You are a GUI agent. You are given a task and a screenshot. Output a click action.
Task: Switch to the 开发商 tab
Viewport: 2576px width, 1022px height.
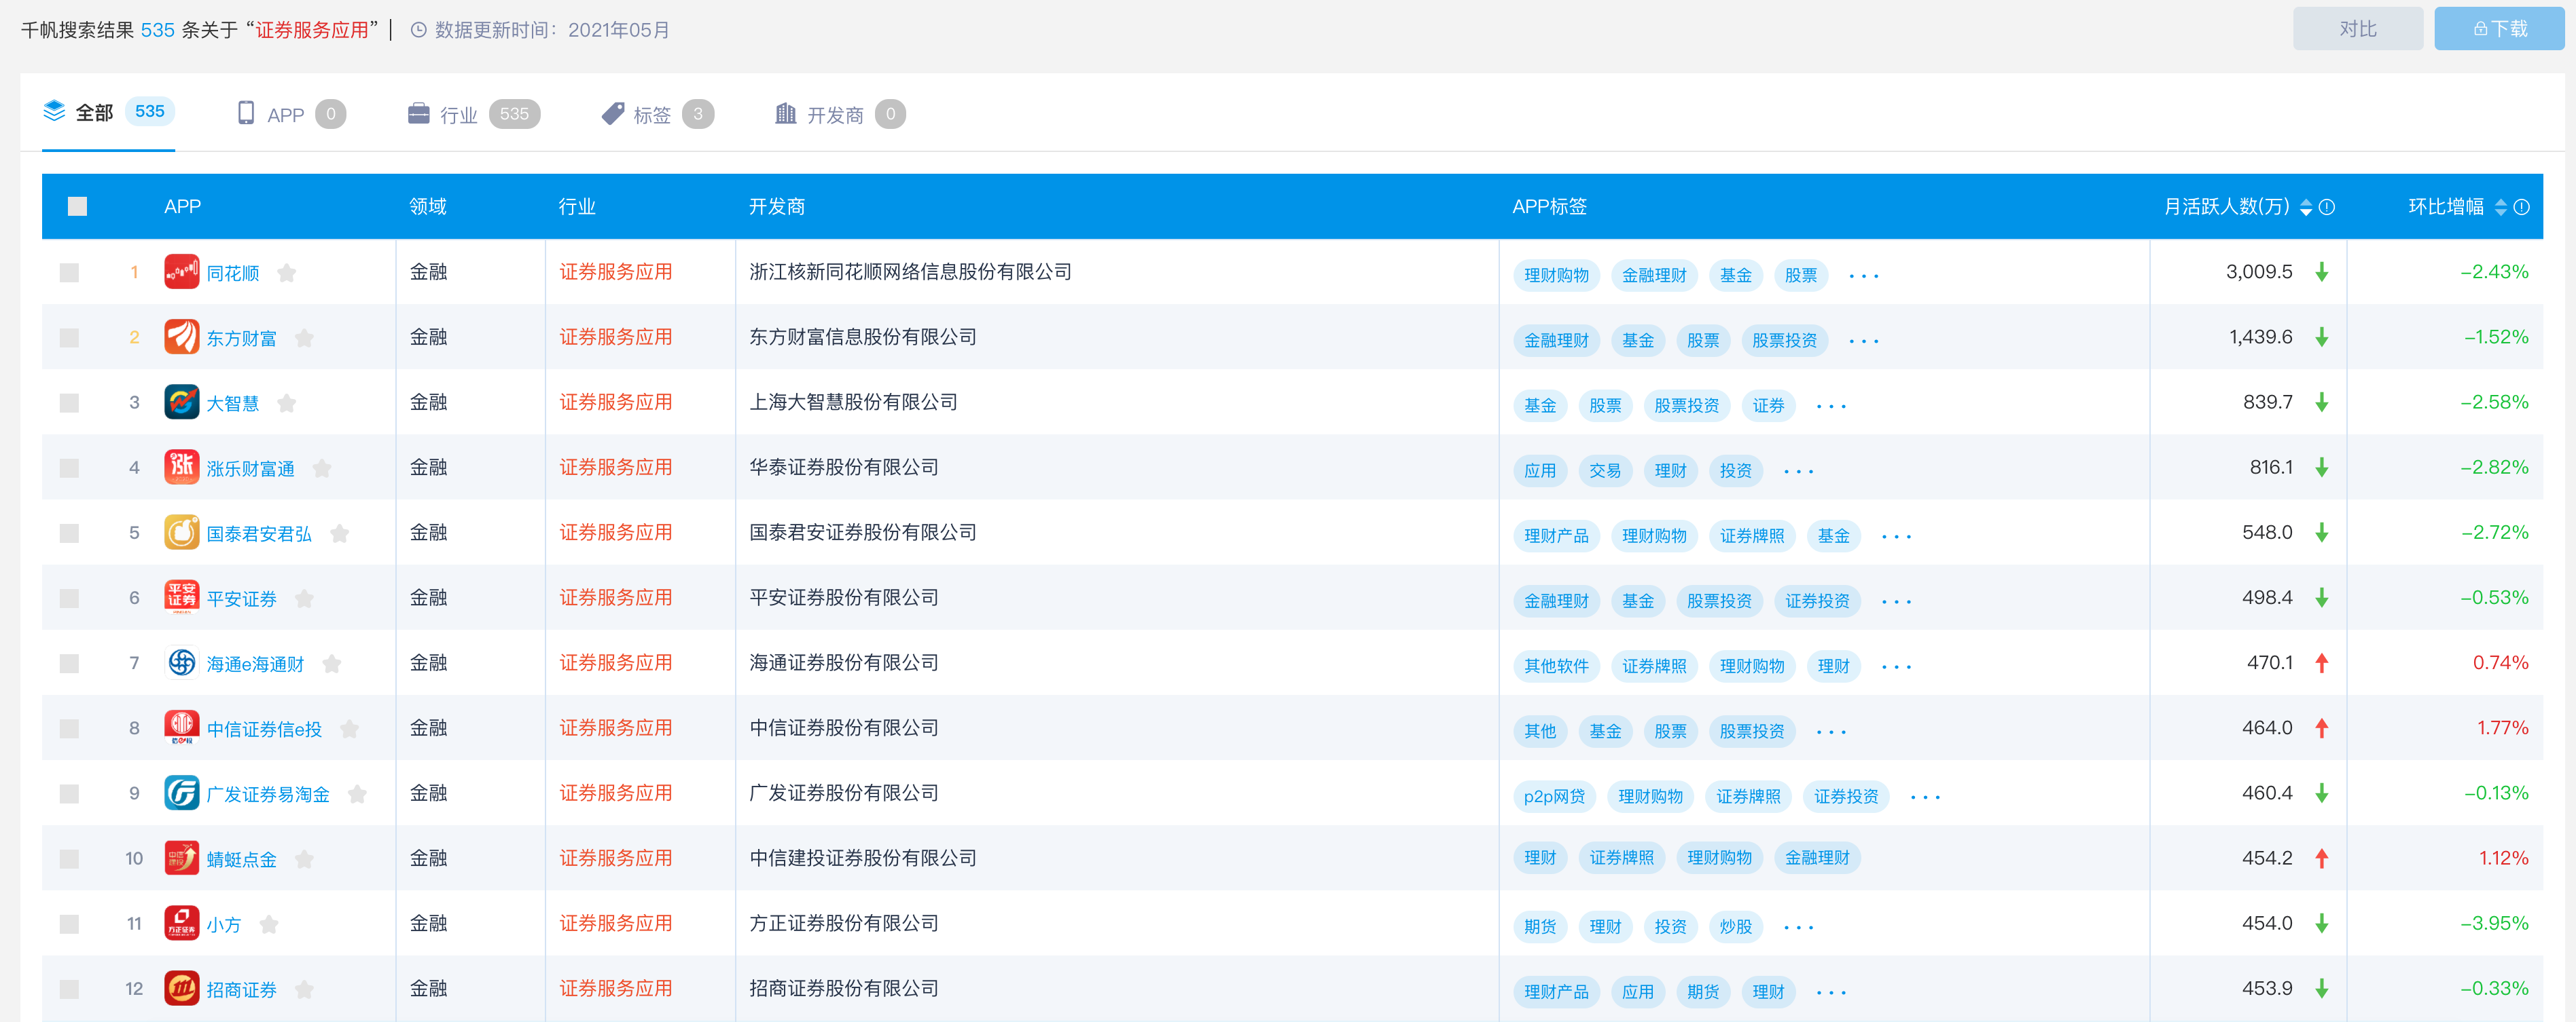pos(840,114)
